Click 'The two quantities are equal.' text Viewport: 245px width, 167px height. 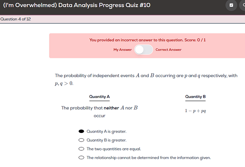(x=116, y=149)
